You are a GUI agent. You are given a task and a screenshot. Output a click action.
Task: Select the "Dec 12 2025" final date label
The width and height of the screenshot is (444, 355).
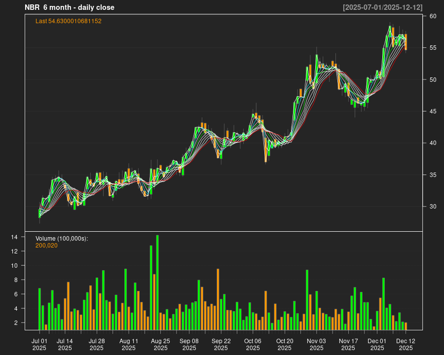tap(406, 344)
